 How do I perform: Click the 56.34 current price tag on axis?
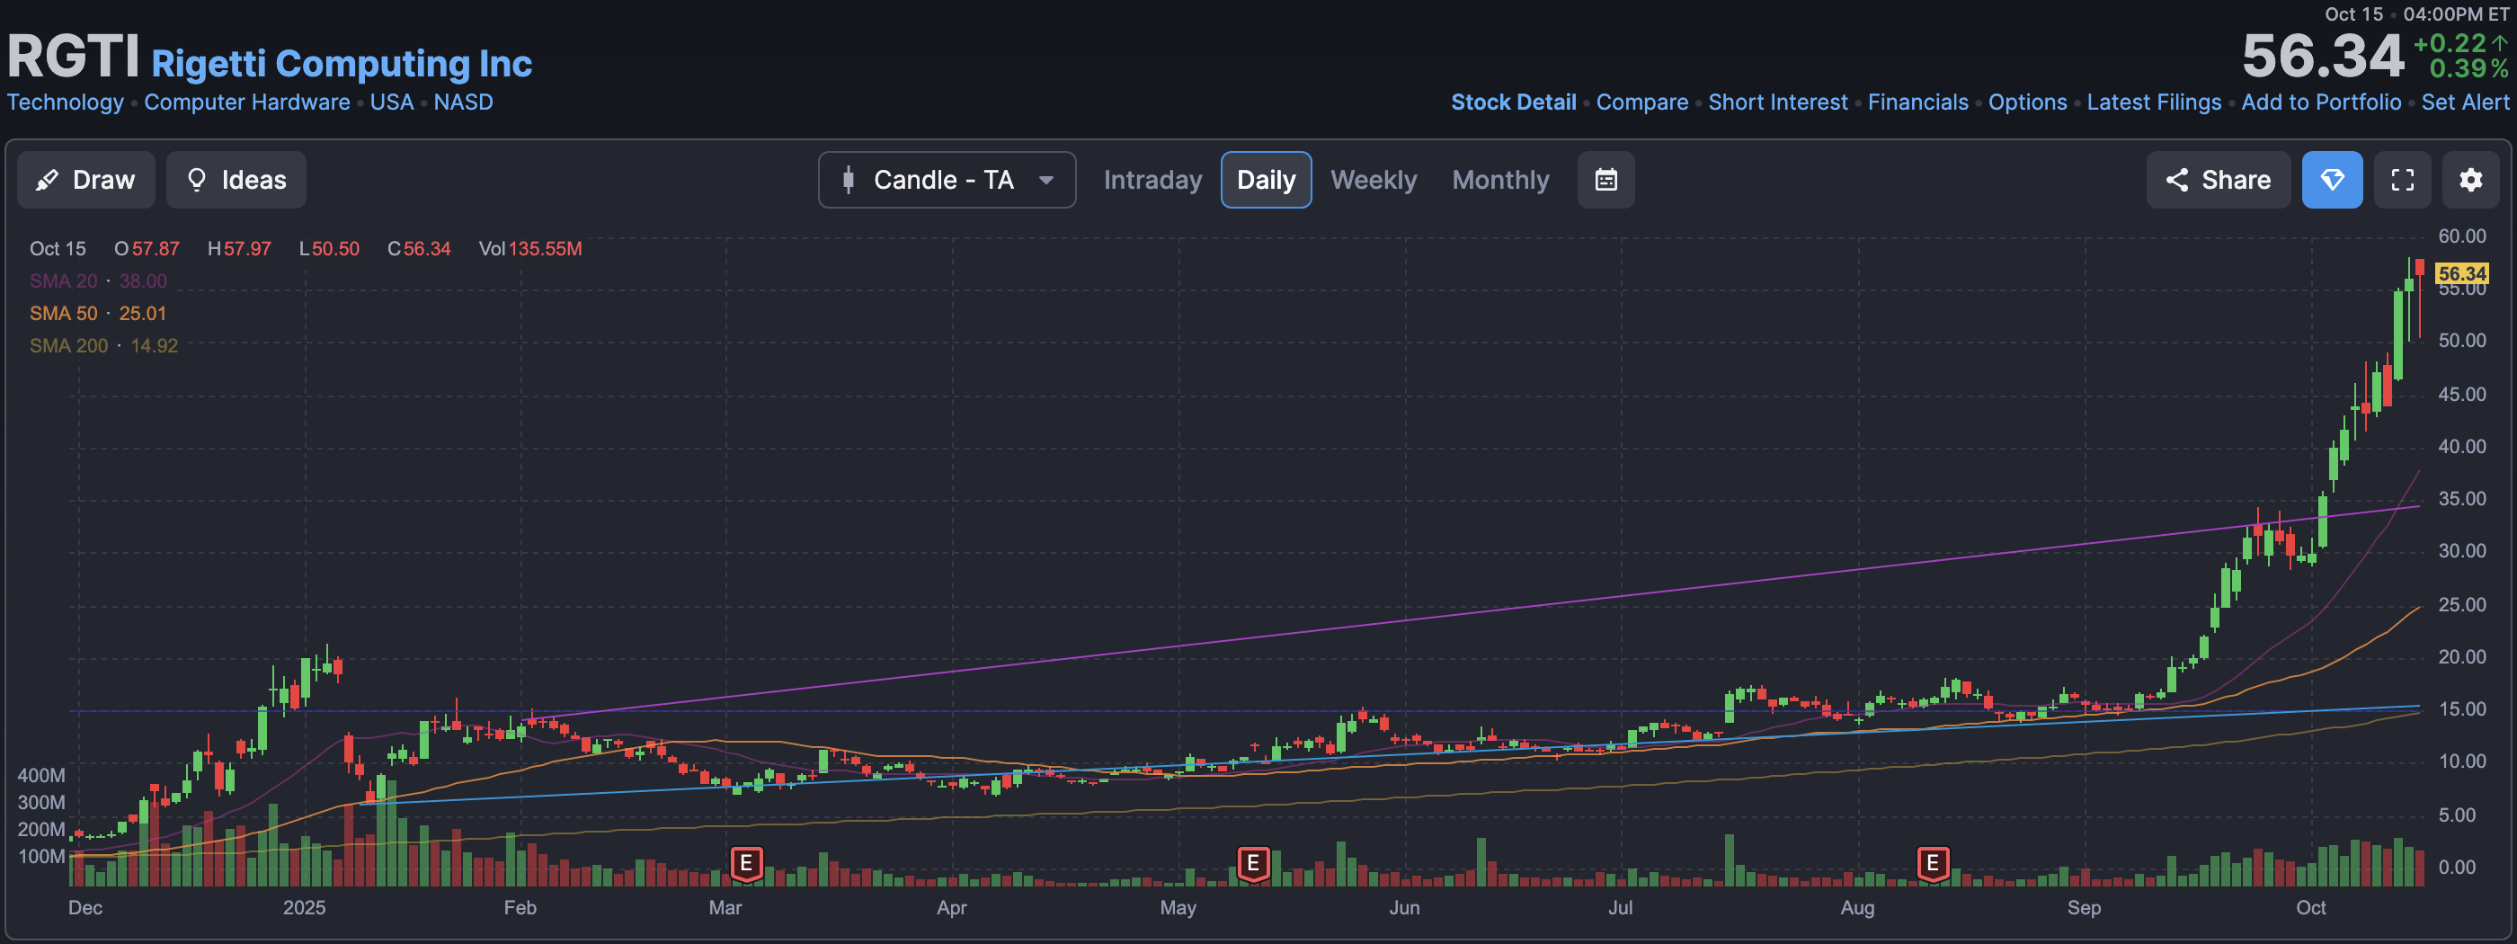click(x=2460, y=273)
